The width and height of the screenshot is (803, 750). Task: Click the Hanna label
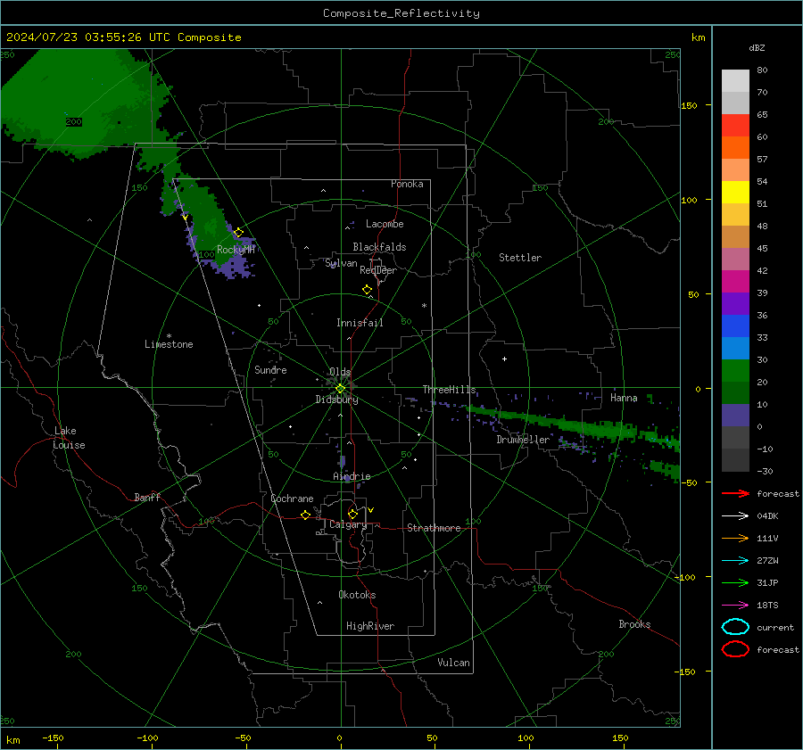pos(624,398)
